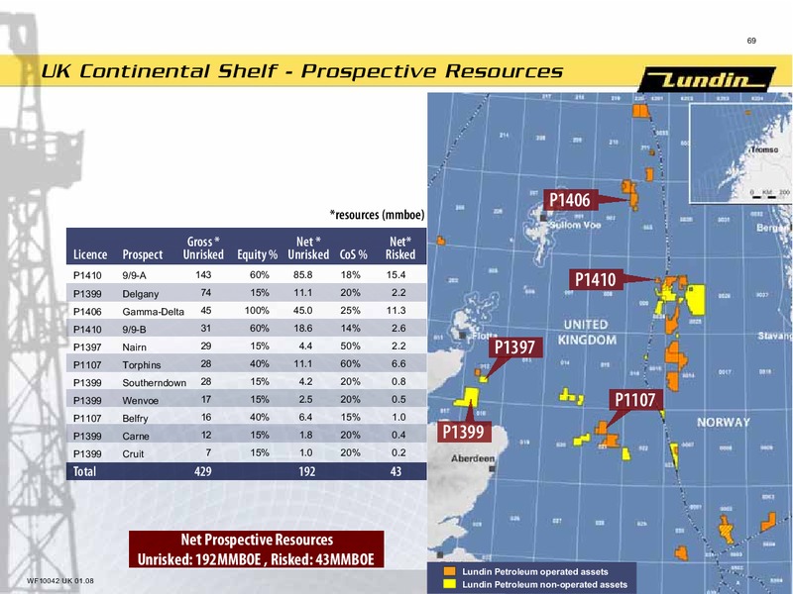Click the 'Belfry' prospect cell

[135, 418]
